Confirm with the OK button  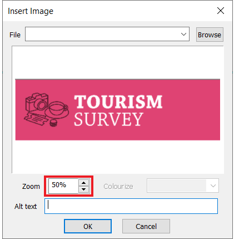click(x=88, y=226)
